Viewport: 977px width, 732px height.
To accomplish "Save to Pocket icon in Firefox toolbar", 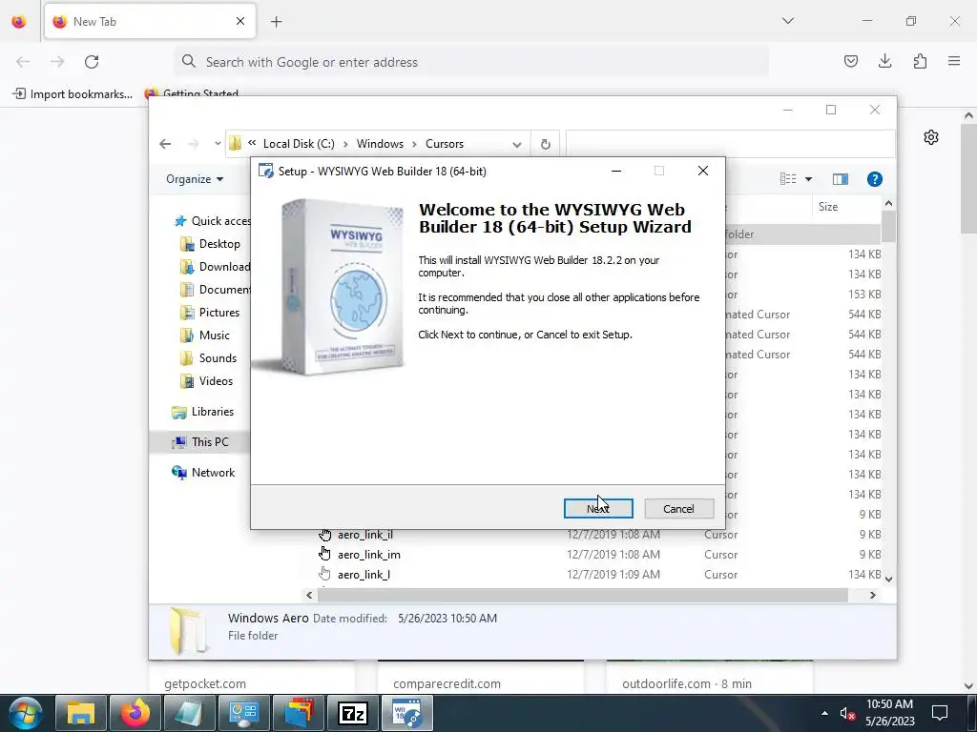I will click(x=850, y=61).
